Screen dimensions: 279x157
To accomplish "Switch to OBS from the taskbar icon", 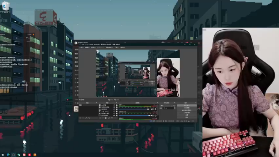I will click(x=13, y=155).
